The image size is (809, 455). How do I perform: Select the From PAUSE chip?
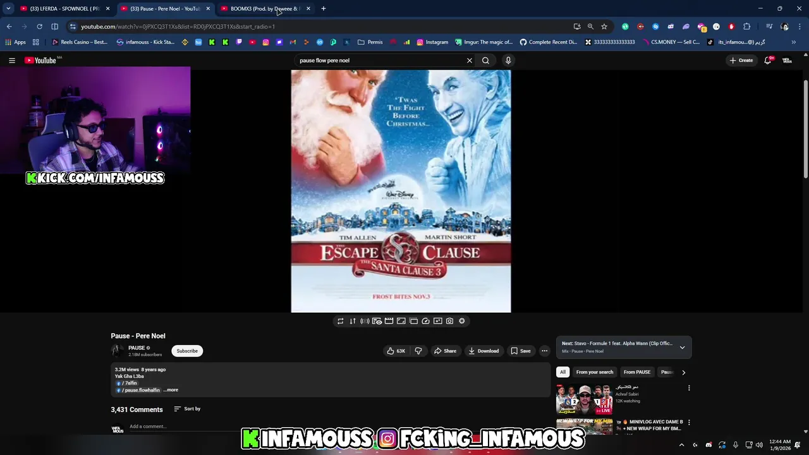pyautogui.click(x=637, y=372)
